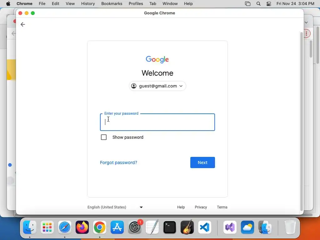This screenshot has height=240, width=320.
Task: Click chevron in background window top right
Action: [x=306, y=22]
